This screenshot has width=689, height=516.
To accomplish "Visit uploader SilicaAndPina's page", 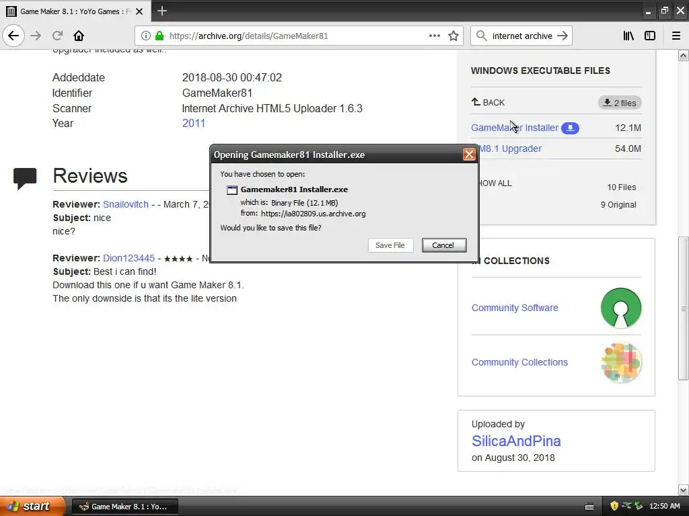I will 516,441.
